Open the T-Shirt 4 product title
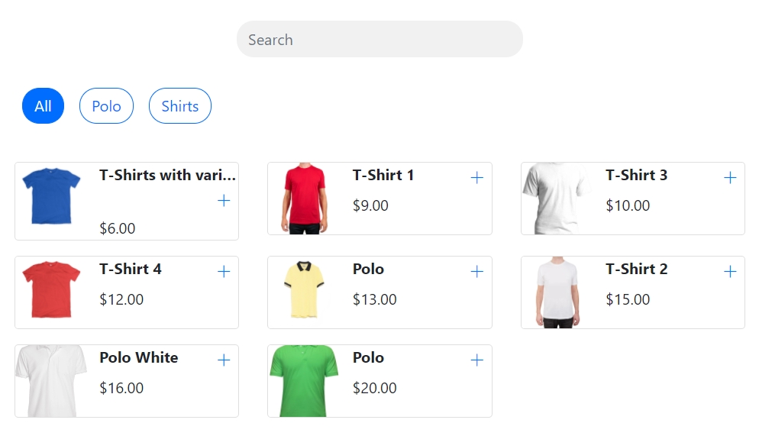 [x=131, y=269]
